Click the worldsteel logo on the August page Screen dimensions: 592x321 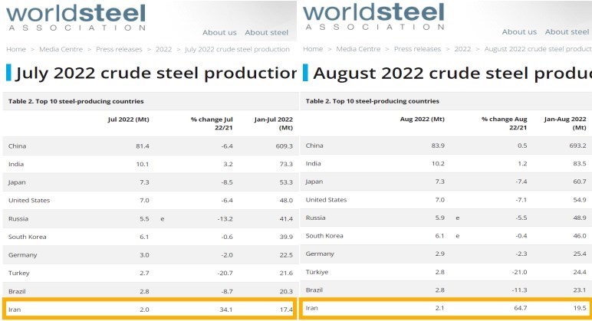pyautogui.click(x=373, y=15)
